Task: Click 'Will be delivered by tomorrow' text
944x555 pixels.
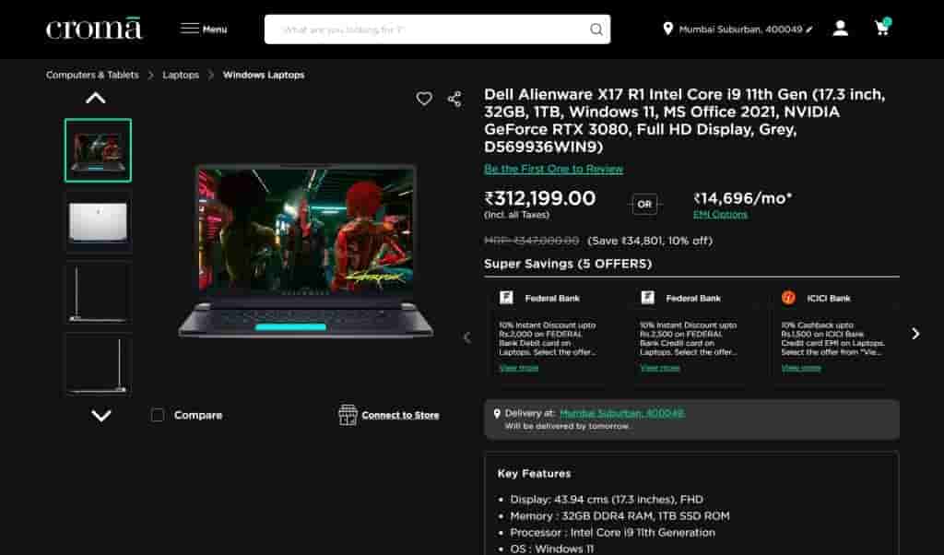Action: pyautogui.click(x=567, y=426)
